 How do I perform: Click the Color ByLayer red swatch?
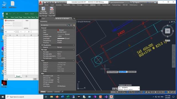click(x=58, y=30)
